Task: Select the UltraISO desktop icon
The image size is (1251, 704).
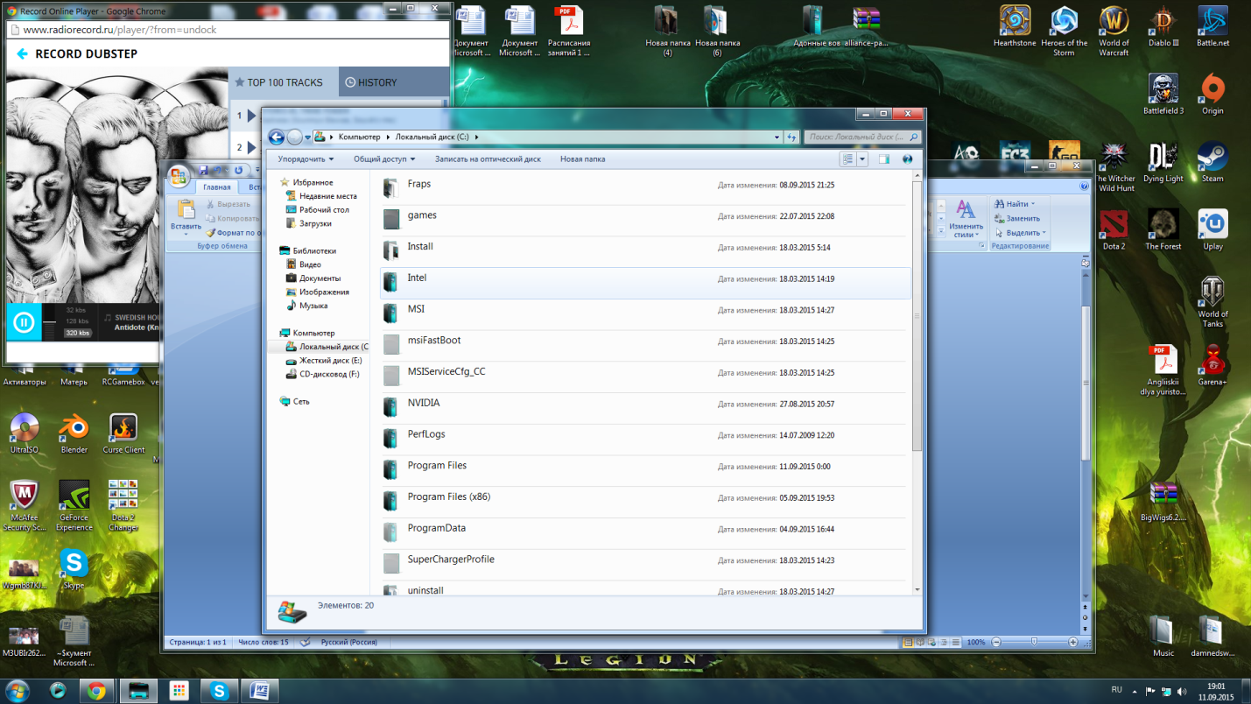Action: 25,433
